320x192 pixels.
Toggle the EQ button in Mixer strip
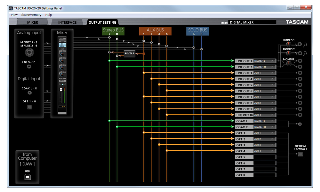(x=62, y=44)
